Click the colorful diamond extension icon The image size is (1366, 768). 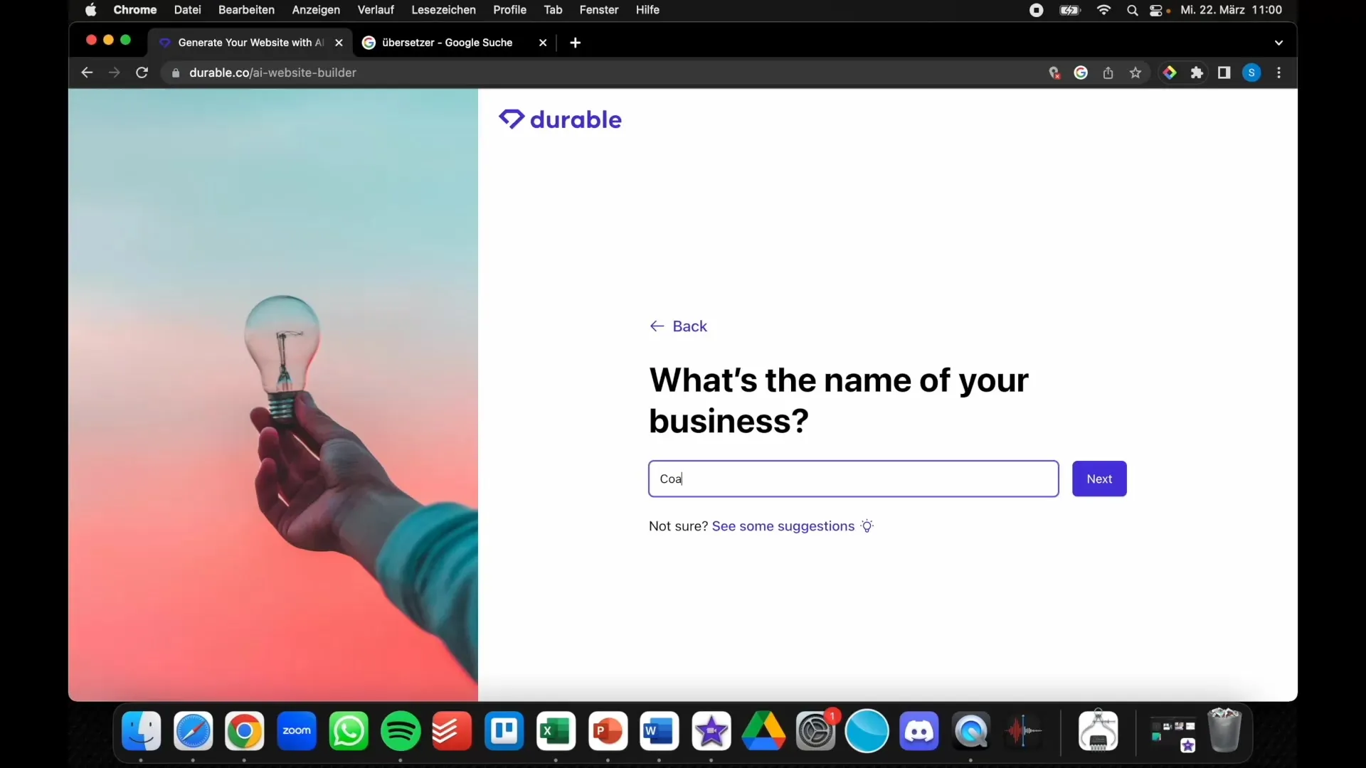1170,73
